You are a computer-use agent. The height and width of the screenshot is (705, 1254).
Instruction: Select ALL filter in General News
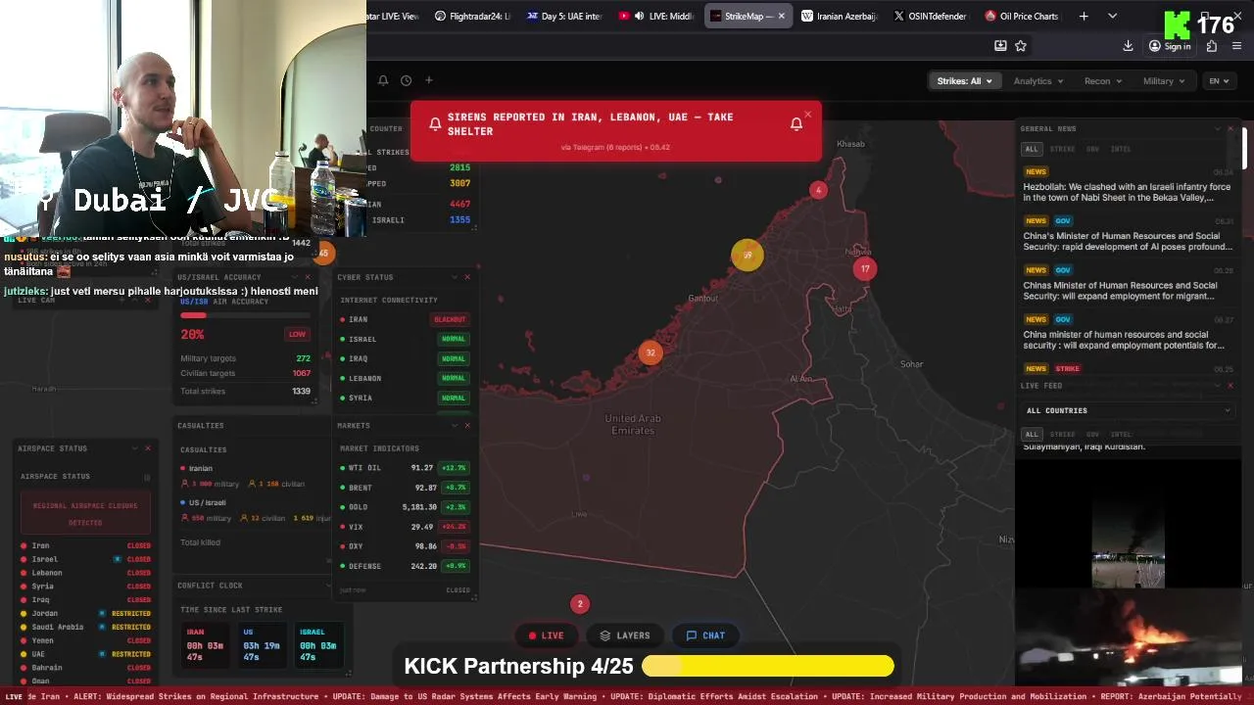[x=1032, y=149]
